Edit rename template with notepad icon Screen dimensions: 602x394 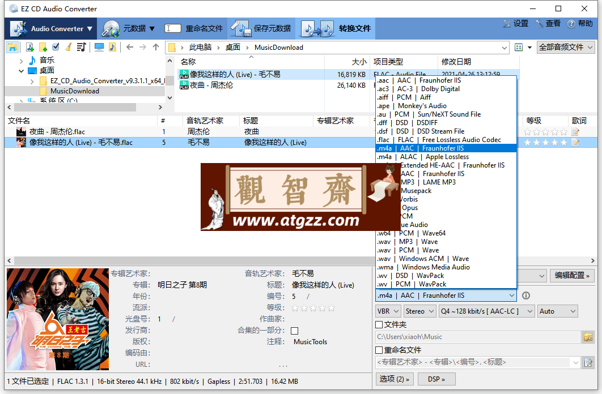[588, 362]
